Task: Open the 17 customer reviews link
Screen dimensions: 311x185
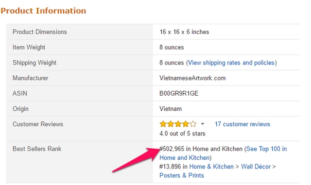Action: 242,124
